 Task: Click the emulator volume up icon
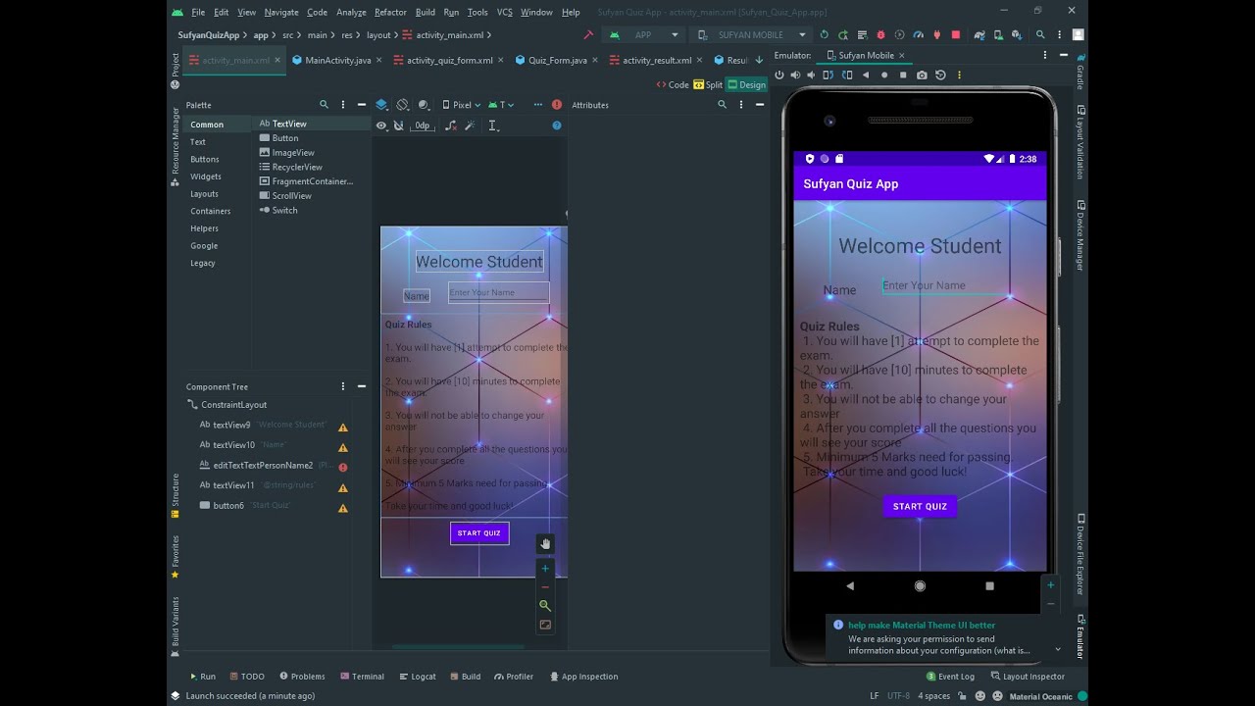tap(795, 75)
